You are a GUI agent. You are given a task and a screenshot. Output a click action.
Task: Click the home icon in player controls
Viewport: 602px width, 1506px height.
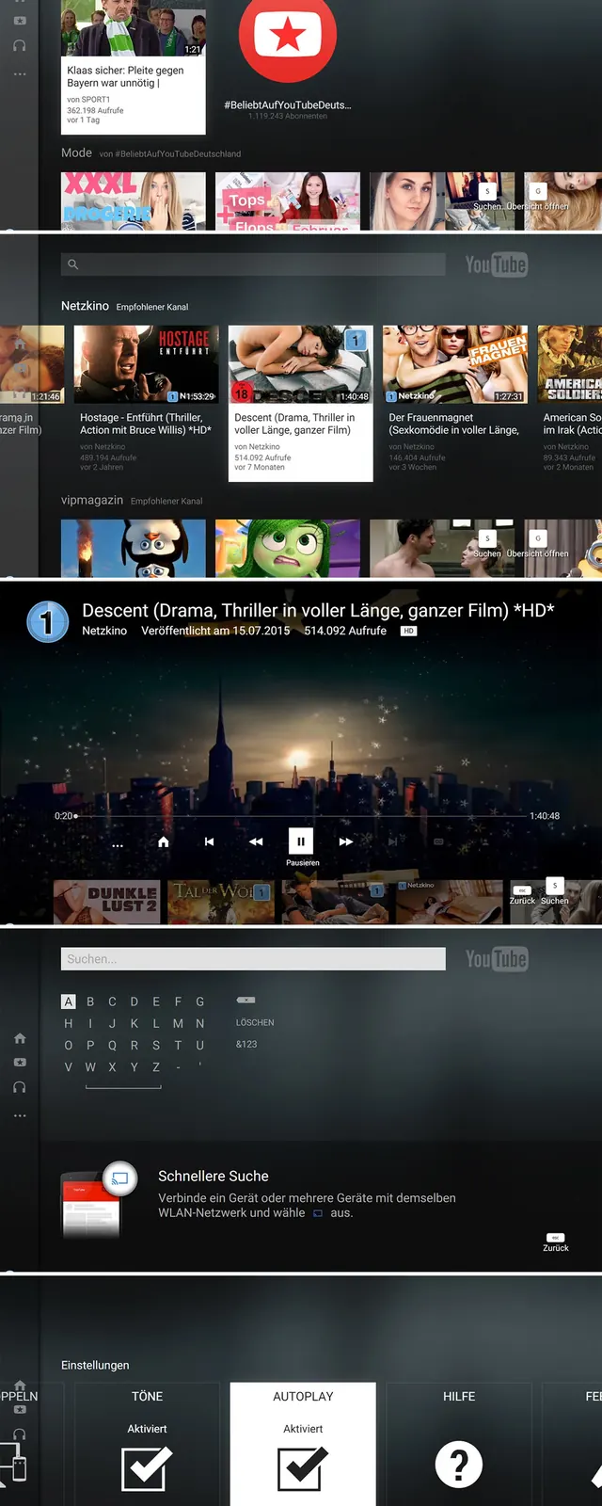click(164, 841)
